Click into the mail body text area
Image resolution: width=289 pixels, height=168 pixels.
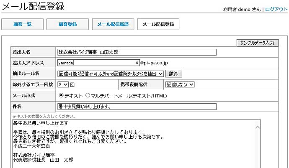click(x=137, y=144)
